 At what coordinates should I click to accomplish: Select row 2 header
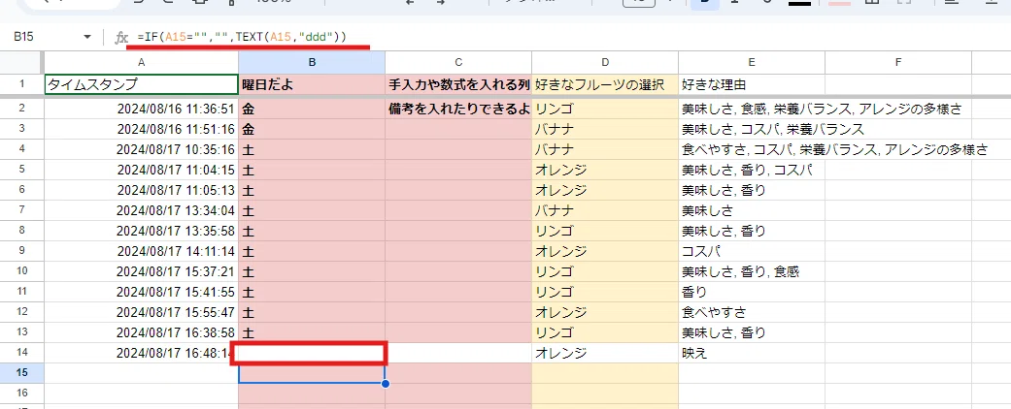click(x=22, y=109)
